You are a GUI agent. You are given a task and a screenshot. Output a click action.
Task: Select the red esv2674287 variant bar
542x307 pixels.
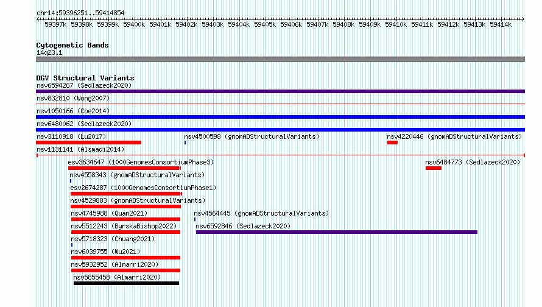point(126,194)
